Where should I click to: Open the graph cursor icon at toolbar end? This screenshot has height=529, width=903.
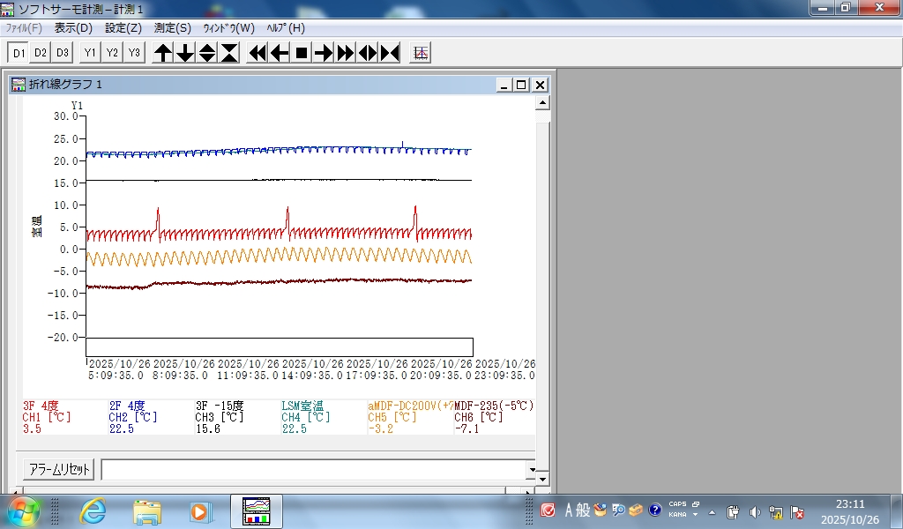tap(421, 53)
